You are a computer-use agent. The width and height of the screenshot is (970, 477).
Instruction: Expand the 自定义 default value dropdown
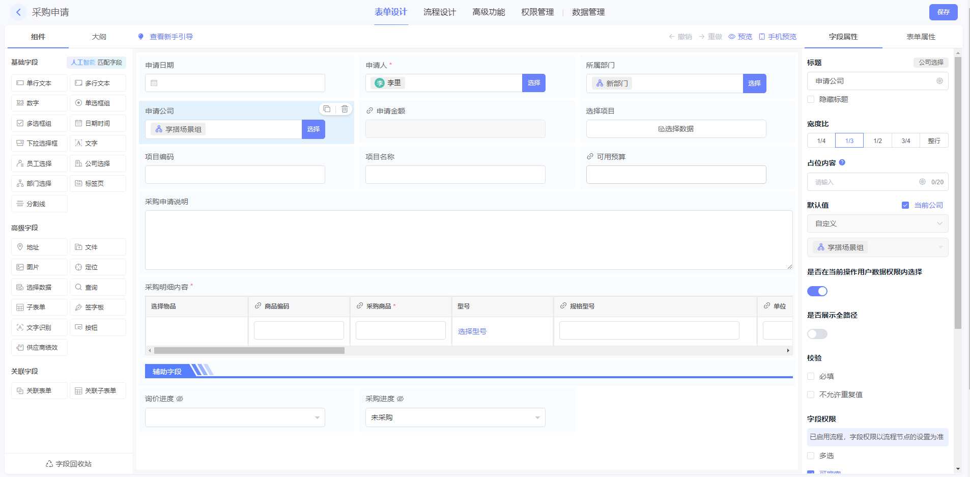[x=877, y=223]
